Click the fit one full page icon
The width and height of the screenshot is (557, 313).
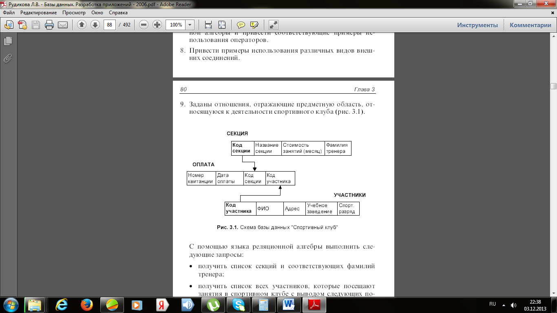222,25
